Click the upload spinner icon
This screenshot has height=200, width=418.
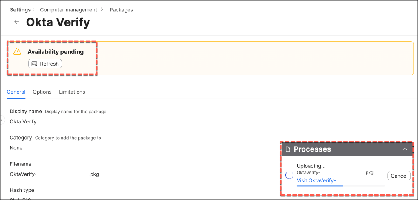click(289, 175)
